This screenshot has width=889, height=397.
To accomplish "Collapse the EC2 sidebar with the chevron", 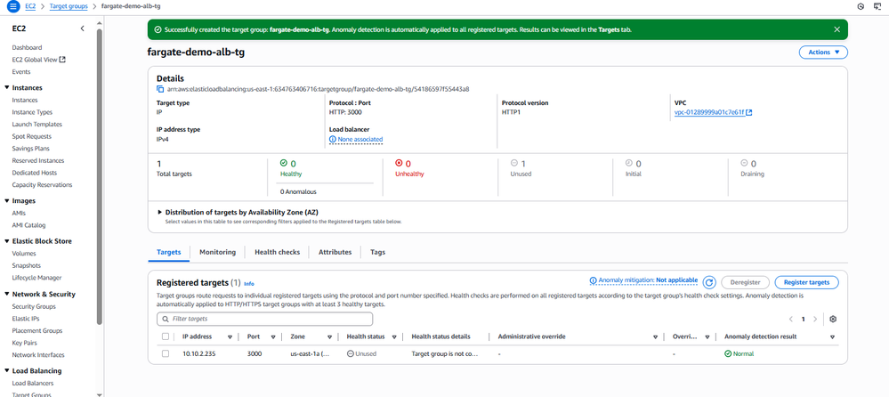I will [83, 28].
